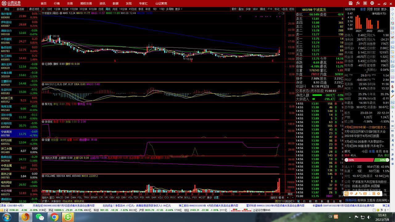The image size is (395, 222).
Task: Open the 期权交易 menu
Action: pyautogui.click(x=86, y=3)
